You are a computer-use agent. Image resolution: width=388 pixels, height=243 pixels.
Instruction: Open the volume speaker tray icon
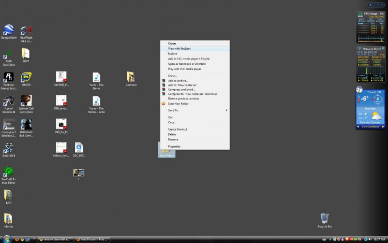(x=370, y=239)
